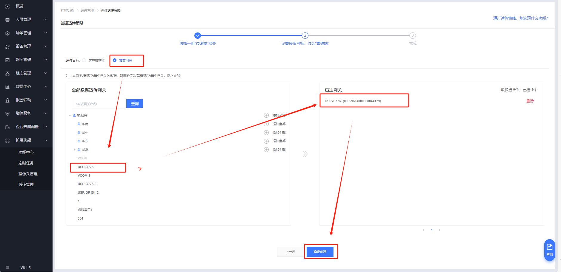
Task: Select the USR-G776-2 gateway in the tree
Action: pyautogui.click(x=87, y=184)
